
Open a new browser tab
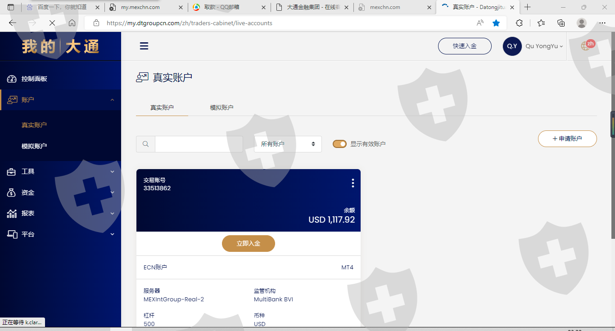[x=528, y=7]
